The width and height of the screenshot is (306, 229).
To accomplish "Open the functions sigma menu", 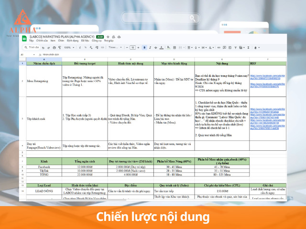I will [x=249, y=48].
